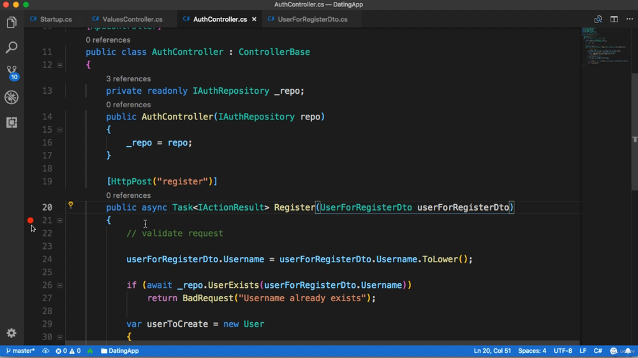This screenshot has width=638, height=358.
Task: Change language mode via C# indicator
Action: point(598,351)
